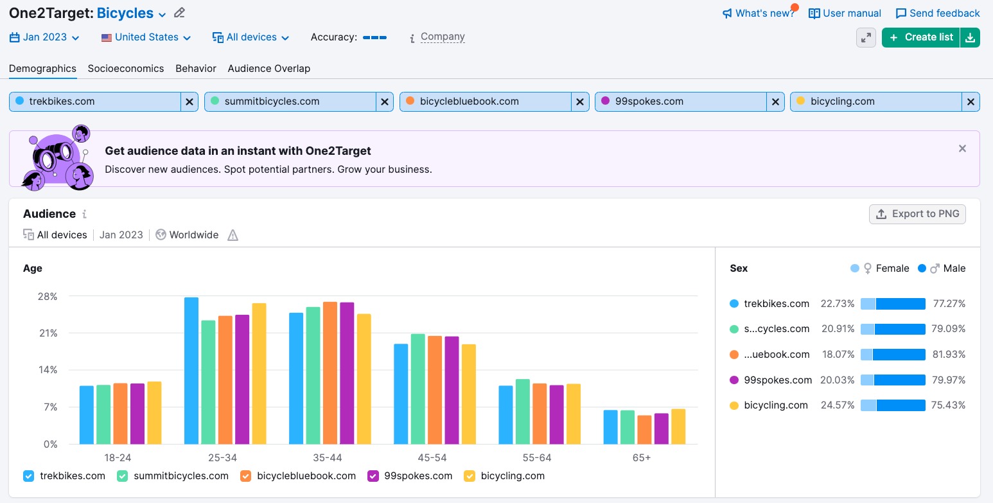
Task: Remove bicycling.com with its X icon
Action: [971, 101]
